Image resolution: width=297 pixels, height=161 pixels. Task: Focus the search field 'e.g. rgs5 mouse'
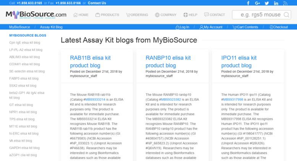coord(261,15)
